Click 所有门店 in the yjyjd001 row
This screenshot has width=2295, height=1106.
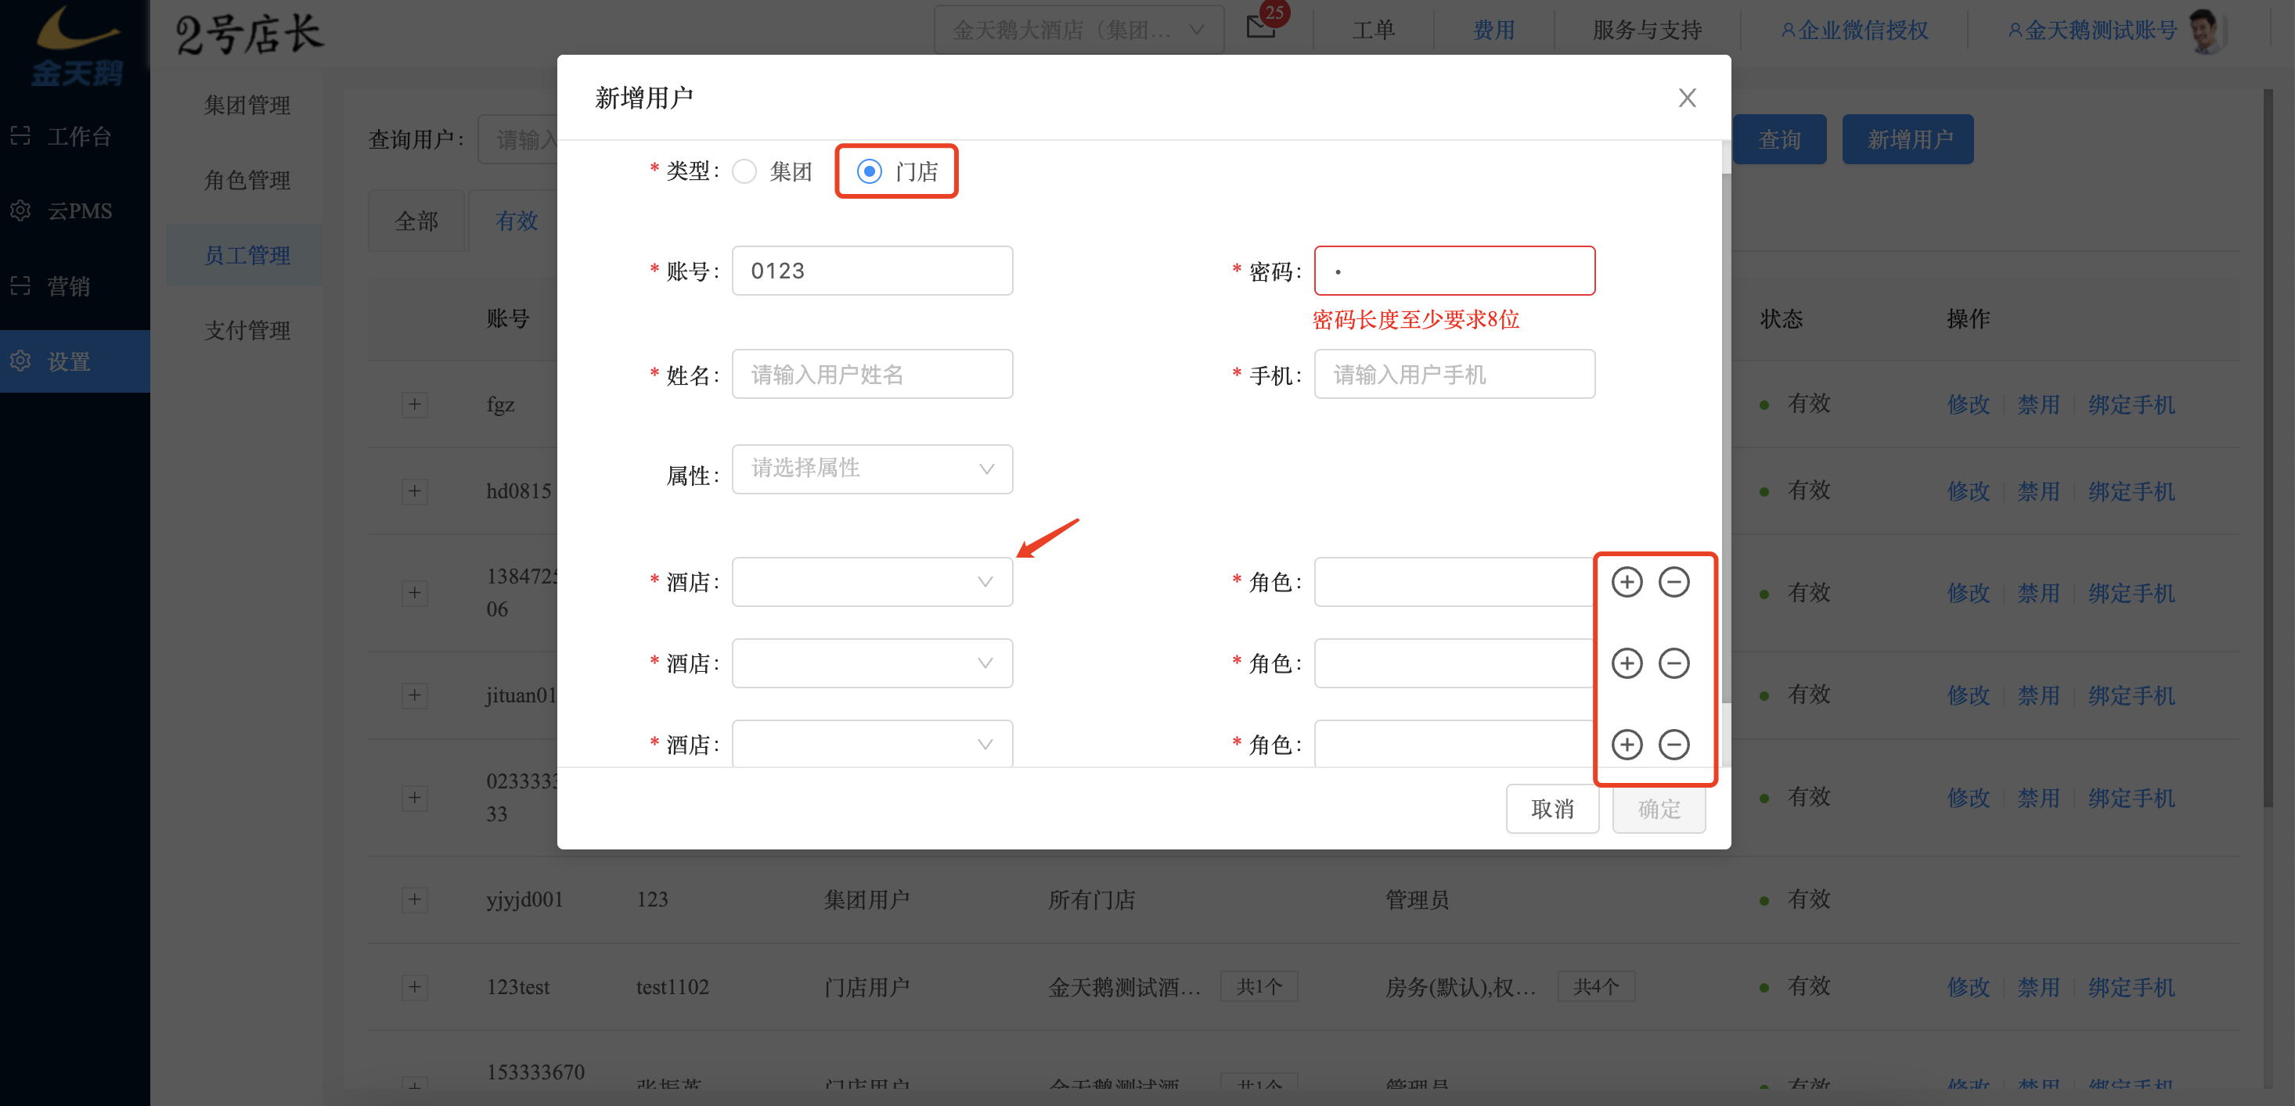click(1091, 900)
